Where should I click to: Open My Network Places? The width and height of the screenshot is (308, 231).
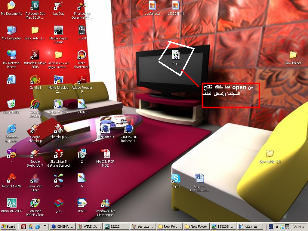coord(11,59)
